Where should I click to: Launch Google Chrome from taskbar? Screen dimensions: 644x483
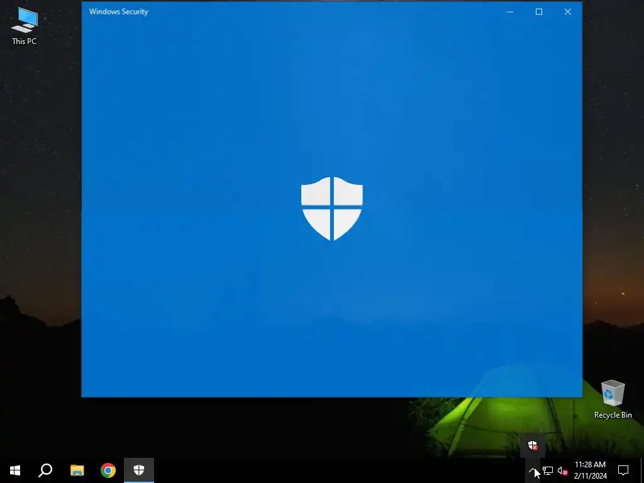(x=108, y=470)
